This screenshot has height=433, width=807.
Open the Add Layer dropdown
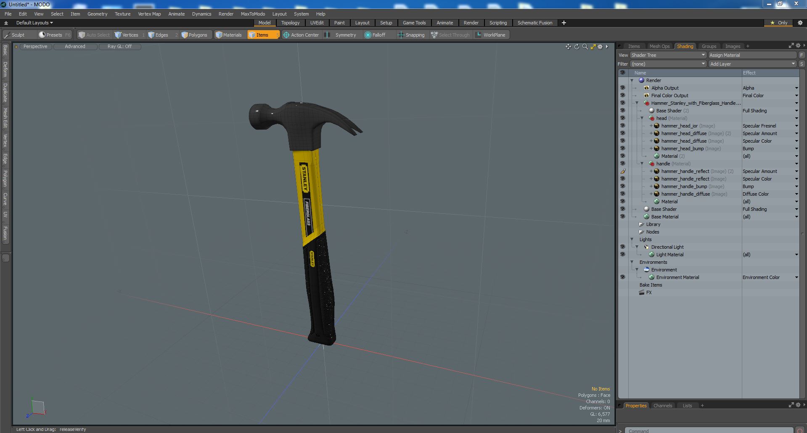[752, 64]
